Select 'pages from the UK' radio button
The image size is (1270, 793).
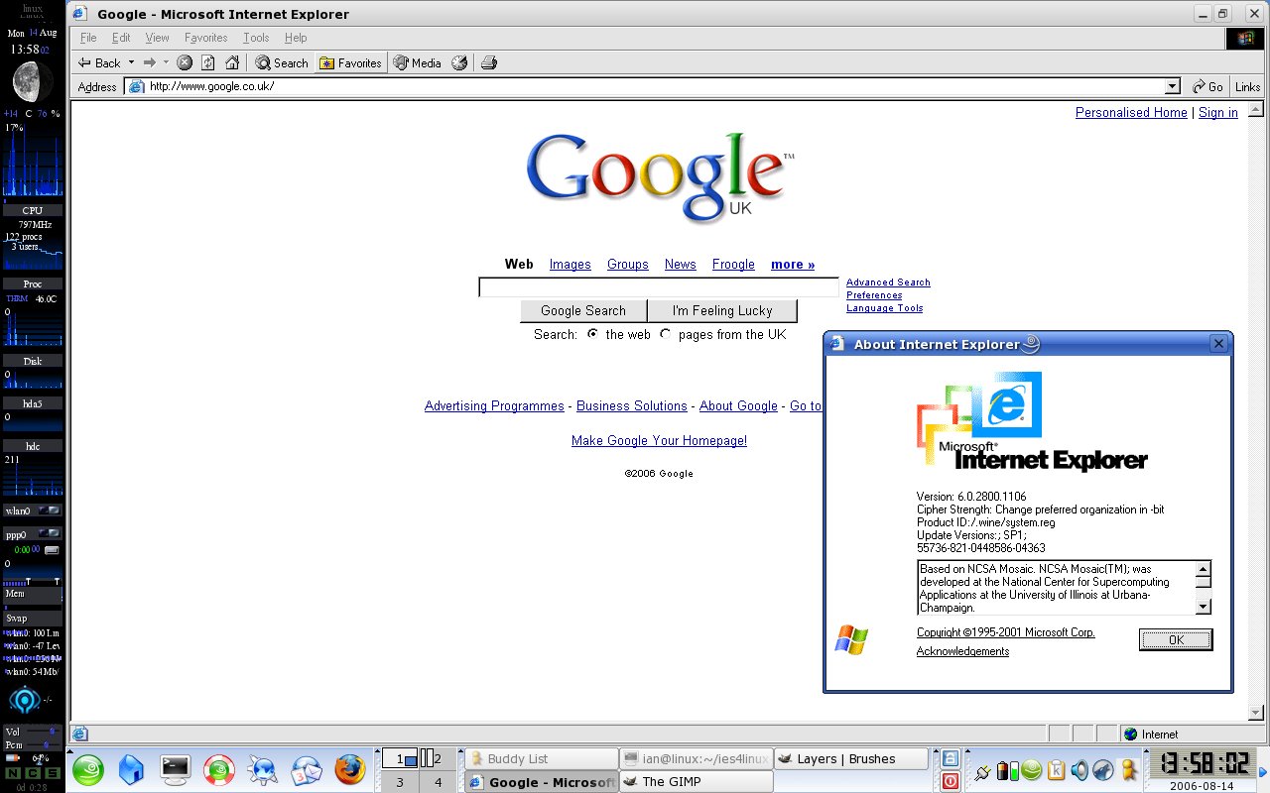(666, 334)
